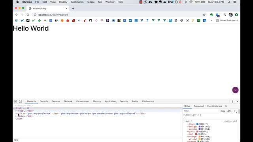This screenshot has width=253, height=142.
Task: View site information icon beside the URL
Action: (x=35, y=15)
